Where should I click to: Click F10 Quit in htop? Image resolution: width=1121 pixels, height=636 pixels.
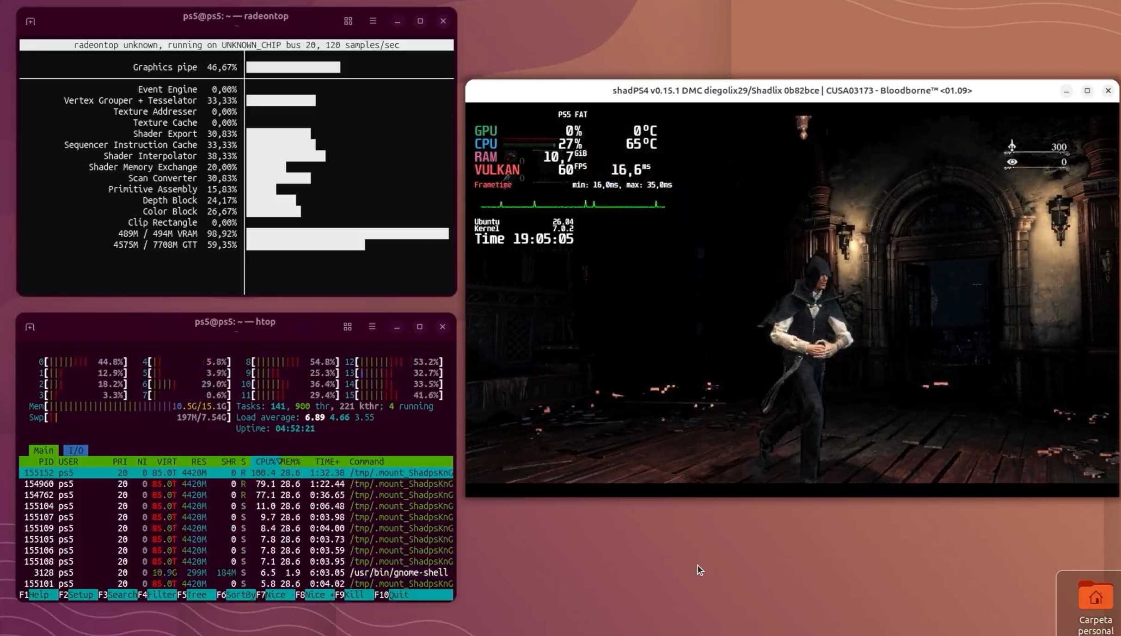[414, 594]
